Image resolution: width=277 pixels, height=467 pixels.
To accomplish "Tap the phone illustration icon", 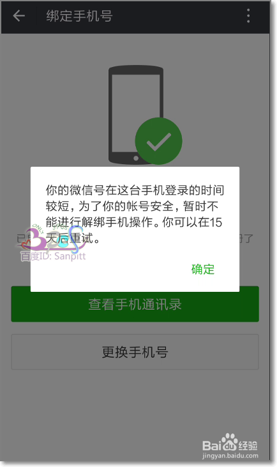I will (x=136, y=114).
